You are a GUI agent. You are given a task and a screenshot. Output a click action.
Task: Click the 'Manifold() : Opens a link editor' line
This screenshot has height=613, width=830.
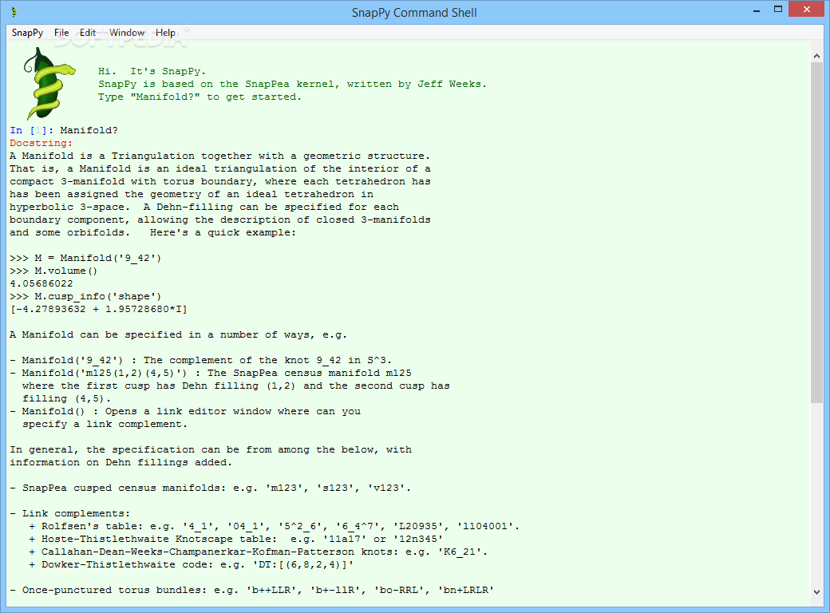(185, 411)
